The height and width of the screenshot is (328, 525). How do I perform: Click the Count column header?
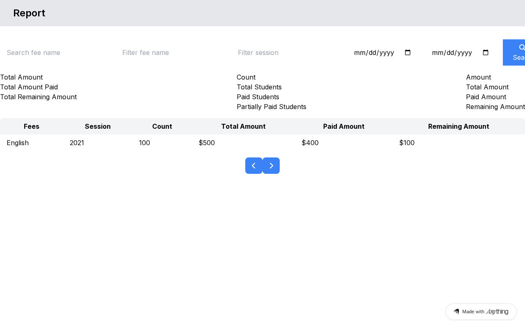click(162, 126)
